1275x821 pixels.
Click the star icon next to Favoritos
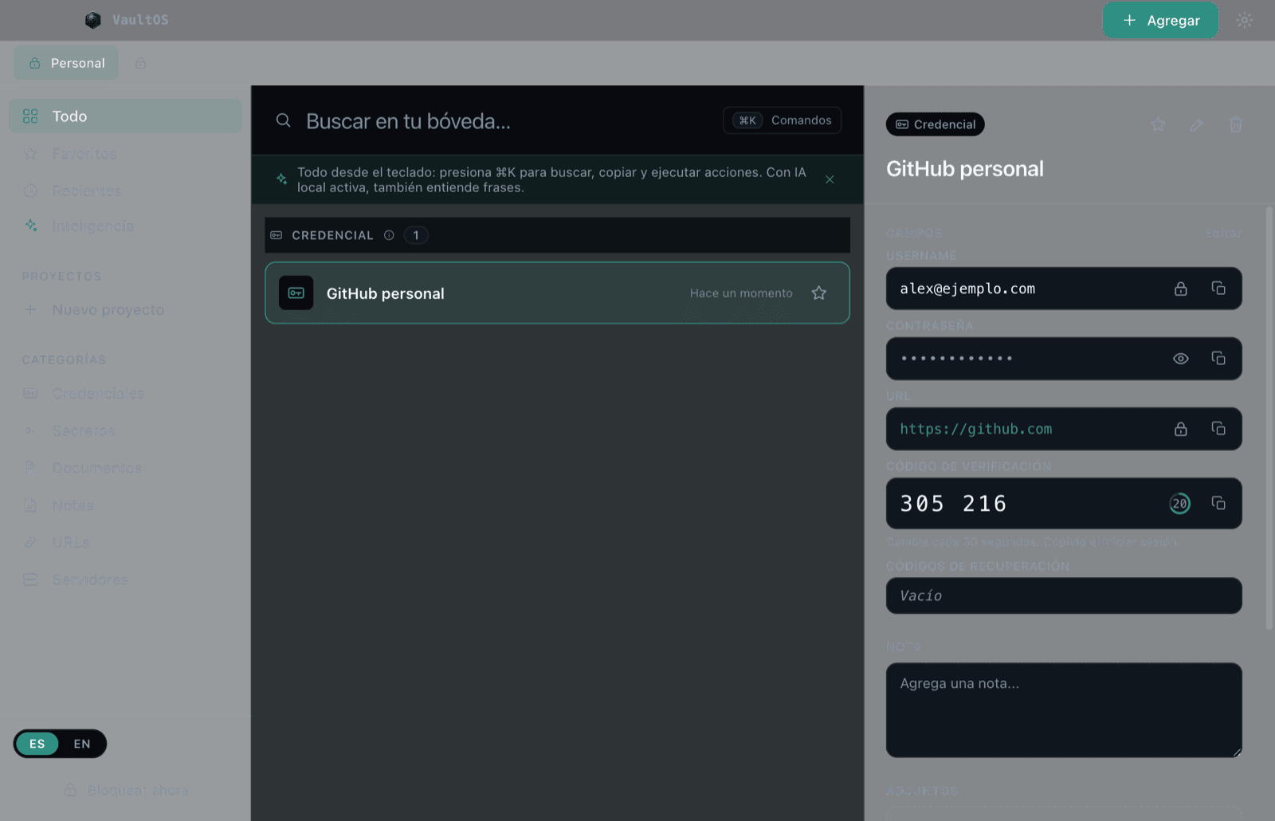[30, 154]
